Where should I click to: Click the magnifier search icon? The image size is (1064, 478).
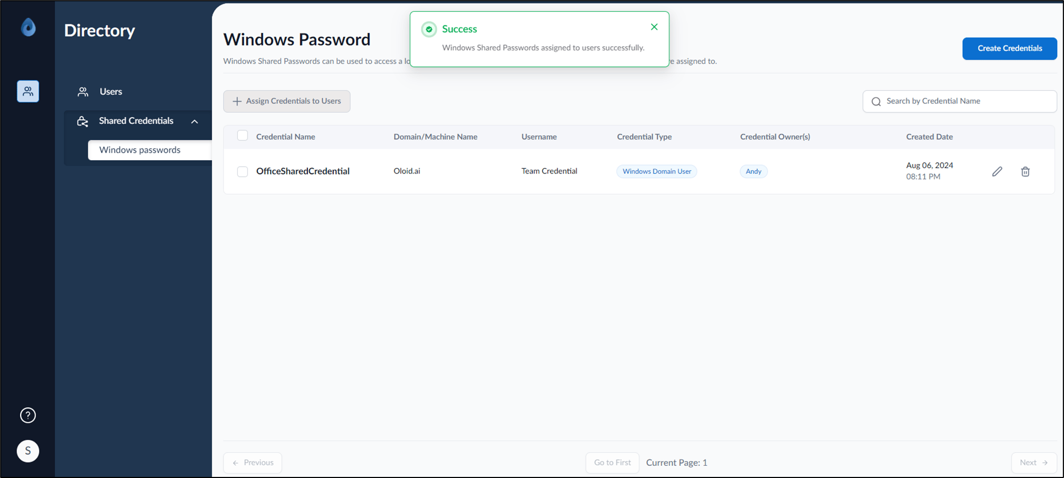click(876, 101)
